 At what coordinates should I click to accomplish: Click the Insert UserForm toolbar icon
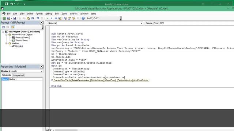[8, 18]
